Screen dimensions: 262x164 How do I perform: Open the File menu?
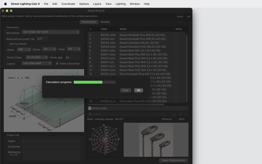pyautogui.click(x=46, y=4)
